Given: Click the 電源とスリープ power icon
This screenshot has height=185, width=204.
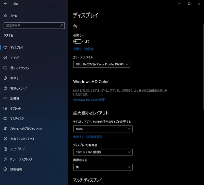Looking at the screenshot, I should 5,88.
